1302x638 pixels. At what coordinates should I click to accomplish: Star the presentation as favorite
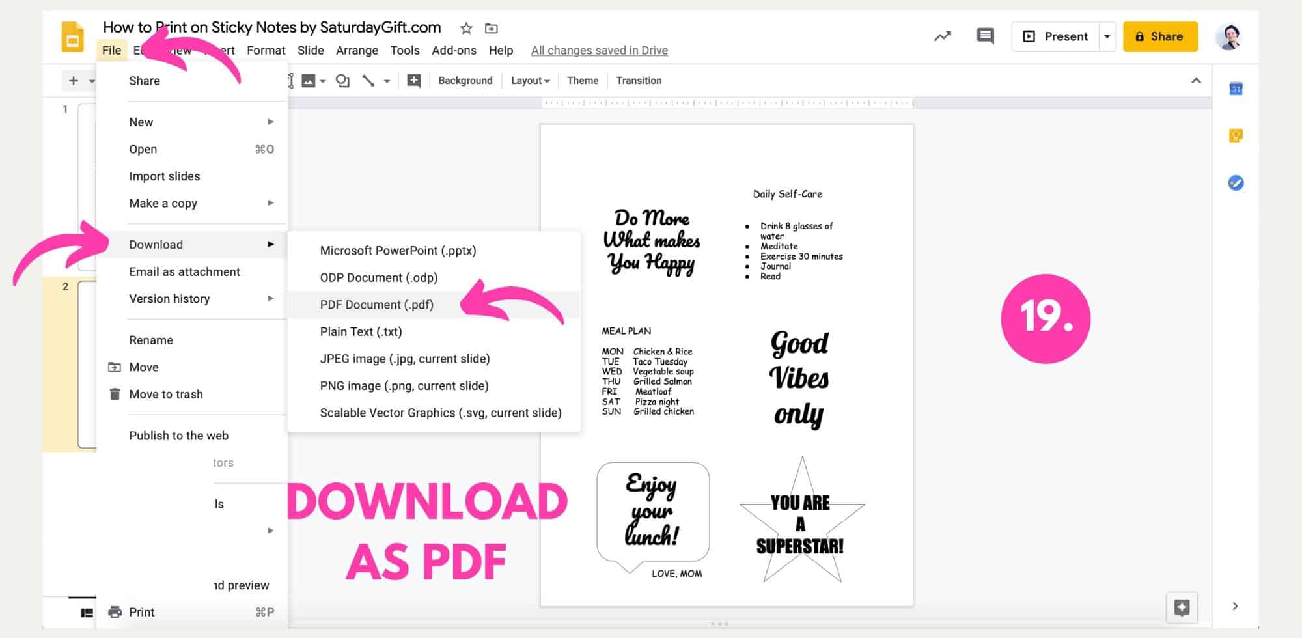[x=465, y=28]
